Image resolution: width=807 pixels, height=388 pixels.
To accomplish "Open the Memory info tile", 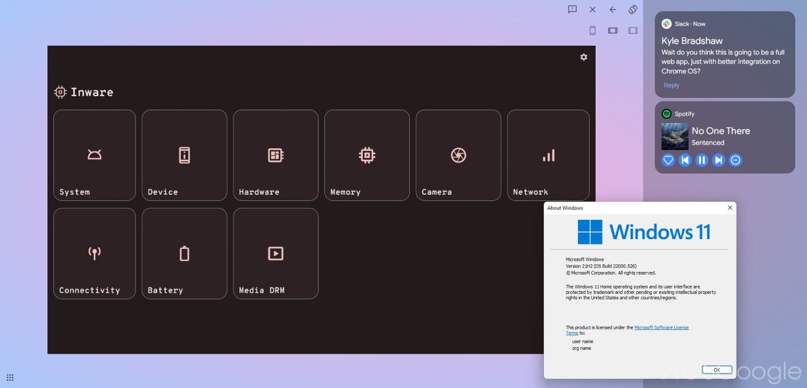I will (x=367, y=155).
